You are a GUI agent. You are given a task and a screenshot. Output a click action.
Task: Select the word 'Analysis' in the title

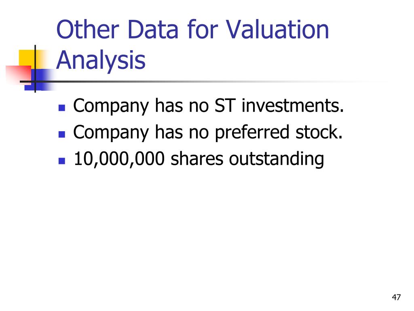coord(101,60)
